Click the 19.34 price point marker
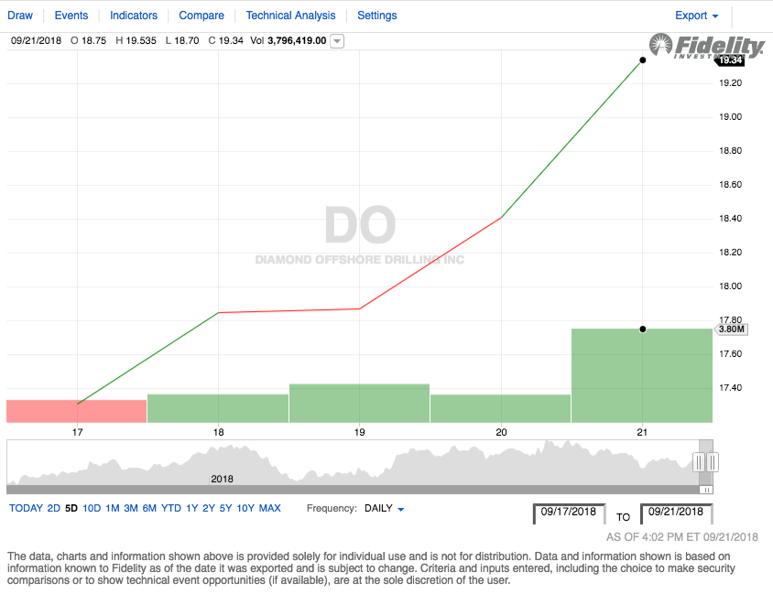The width and height of the screenshot is (773, 594). tap(642, 60)
